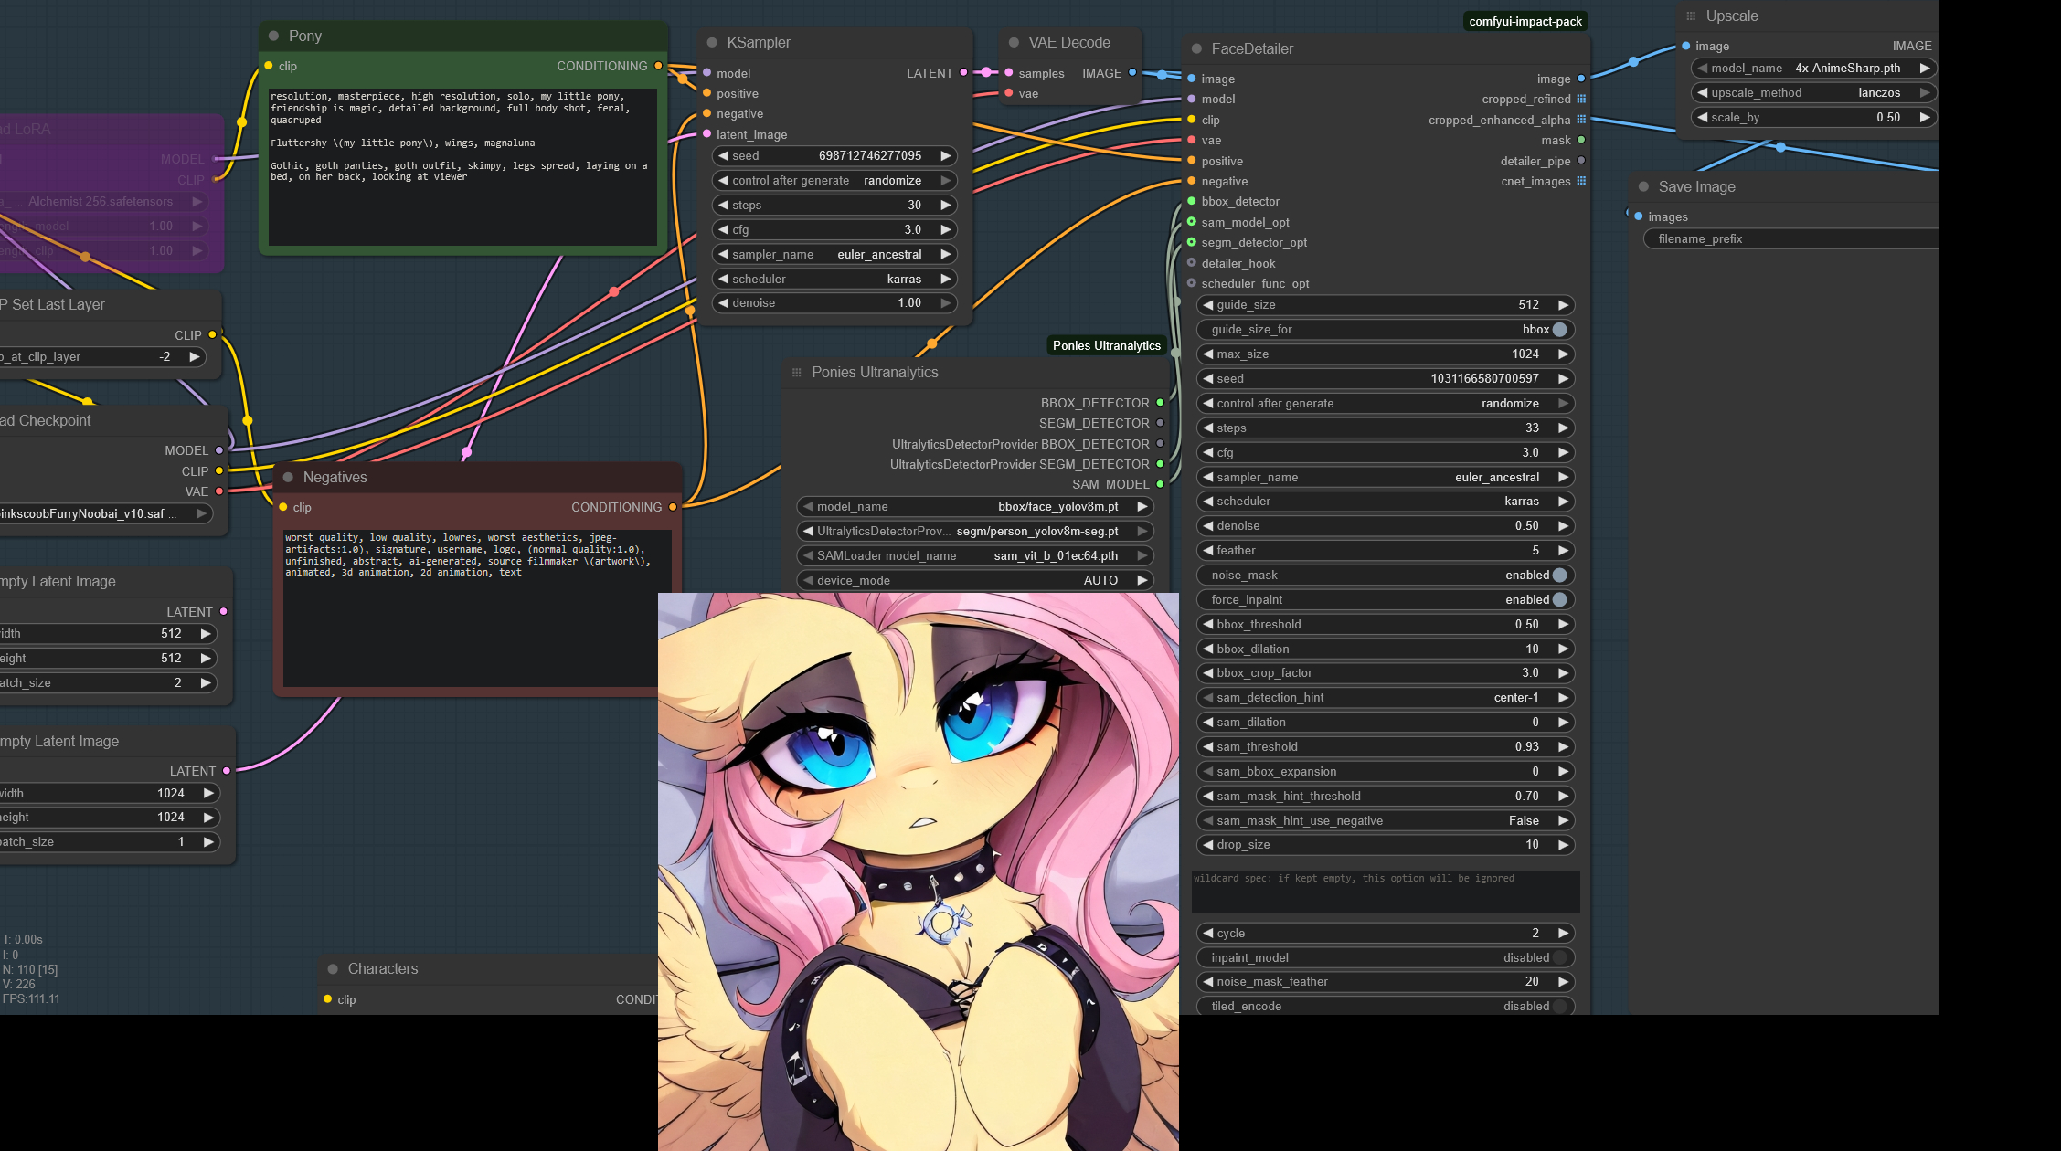The width and height of the screenshot is (2061, 1151).
Task: Click the VAE Decode IMAGE output socket
Action: [1132, 73]
